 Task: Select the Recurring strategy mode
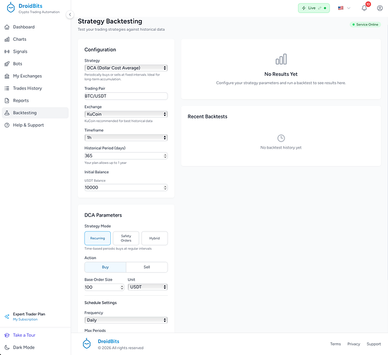(98, 238)
